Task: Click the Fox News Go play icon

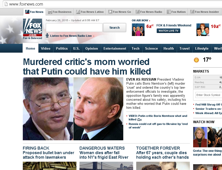Action: [x=110, y=12]
